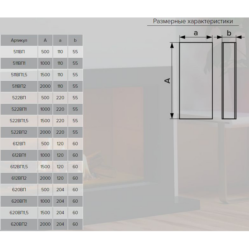
Task: Click the uppercase A column header
Action: tap(45, 40)
